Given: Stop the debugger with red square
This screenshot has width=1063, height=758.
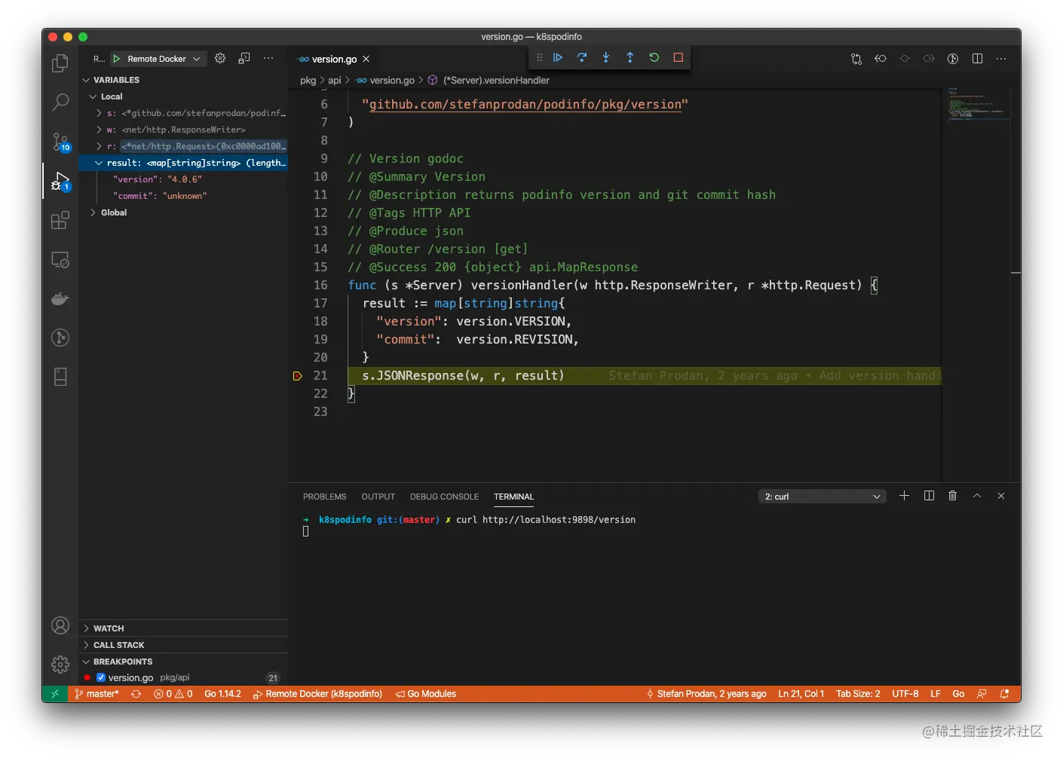Looking at the screenshot, I should [x=679, y=58].
